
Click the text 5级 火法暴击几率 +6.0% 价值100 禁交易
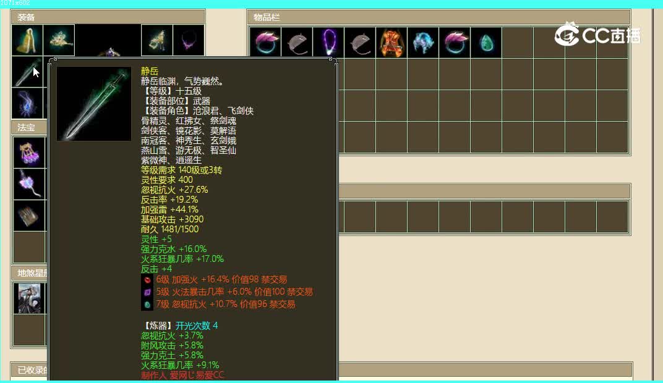pos(234,292)
